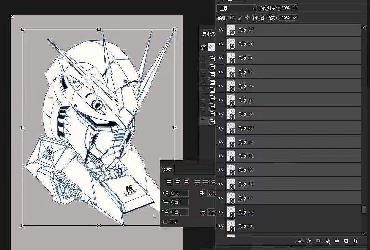Add a layer mask
Image resolution: width=370 pixels, height=250 pixels.
[x=318, y=241]
